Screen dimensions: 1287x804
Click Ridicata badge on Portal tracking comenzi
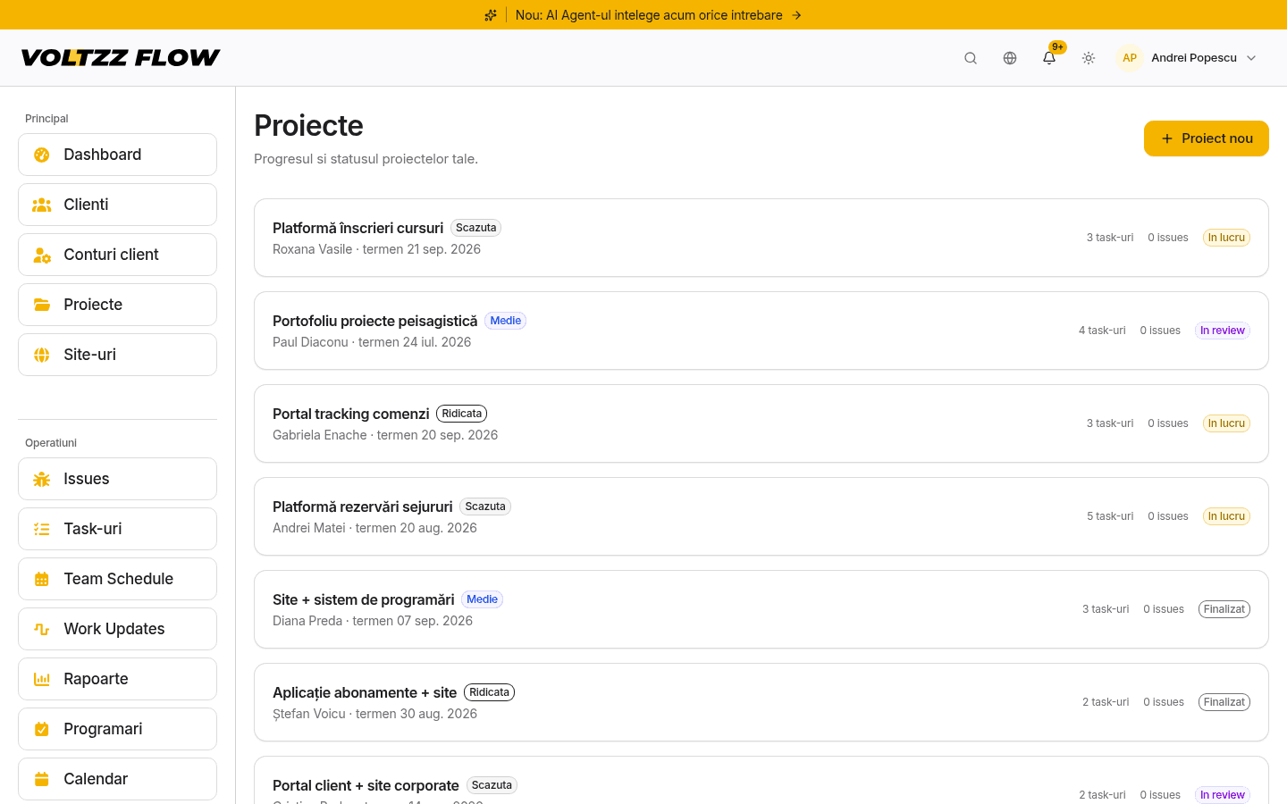[461, 414]
